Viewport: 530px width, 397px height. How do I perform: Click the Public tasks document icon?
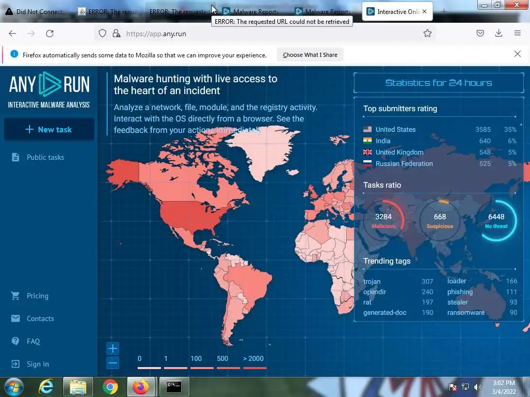[x=15, y=157]
